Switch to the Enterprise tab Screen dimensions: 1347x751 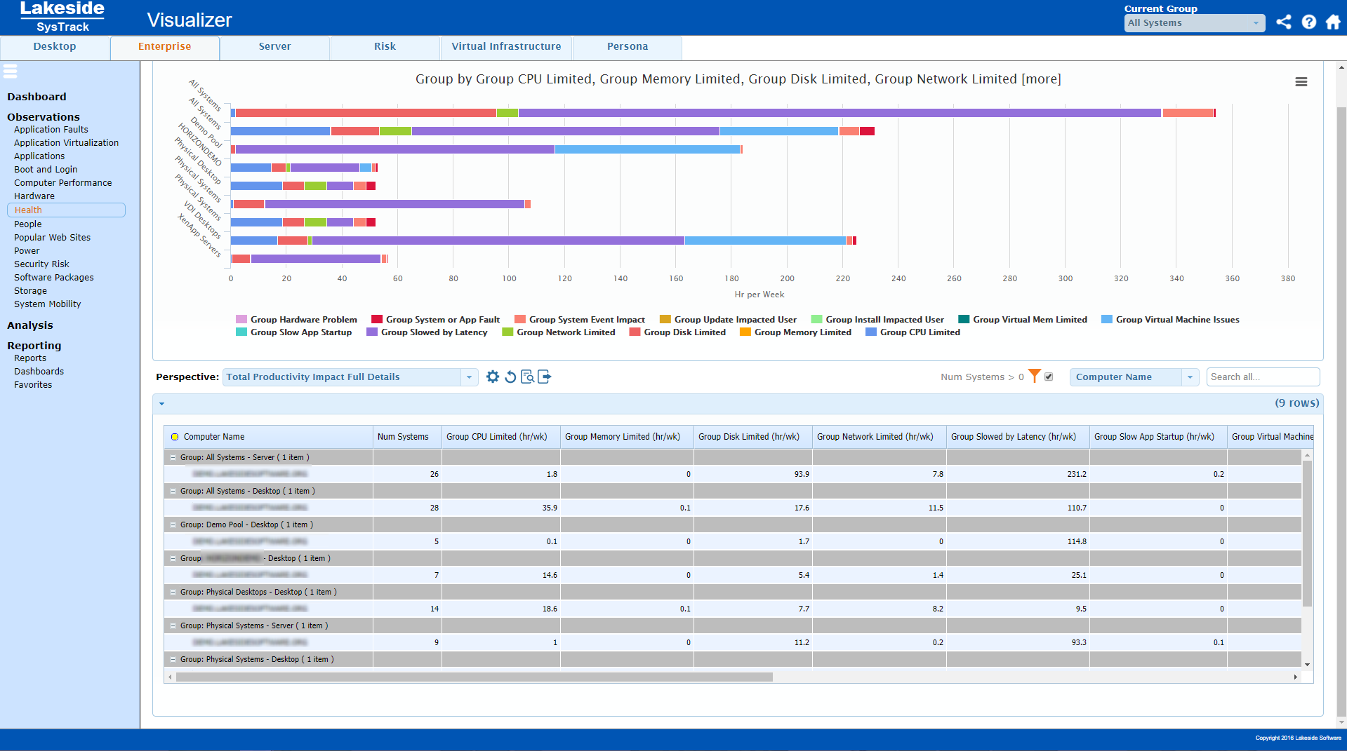165,47
